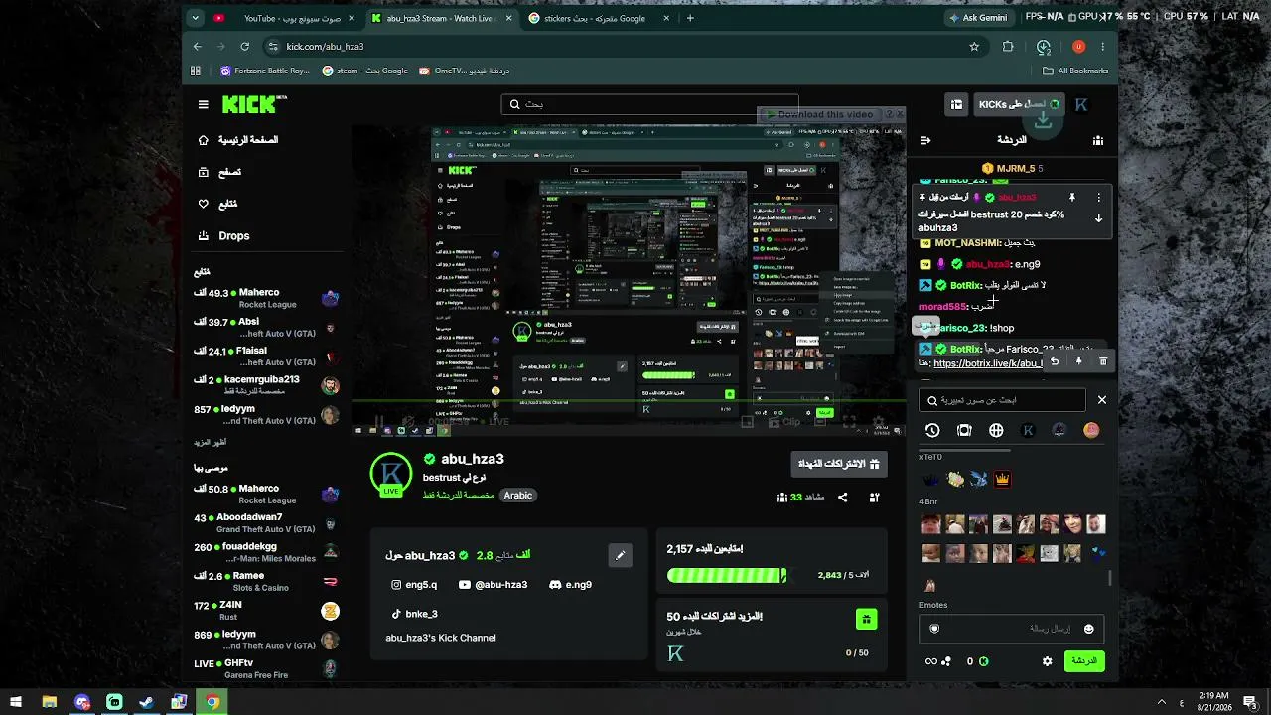
Task: Select the GHFtv Garena Free Fire channel
Action: (267, 668)
